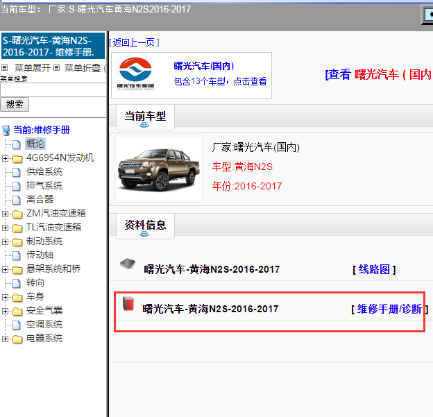Click the 菜单折叠 text link

click(83, 68)
